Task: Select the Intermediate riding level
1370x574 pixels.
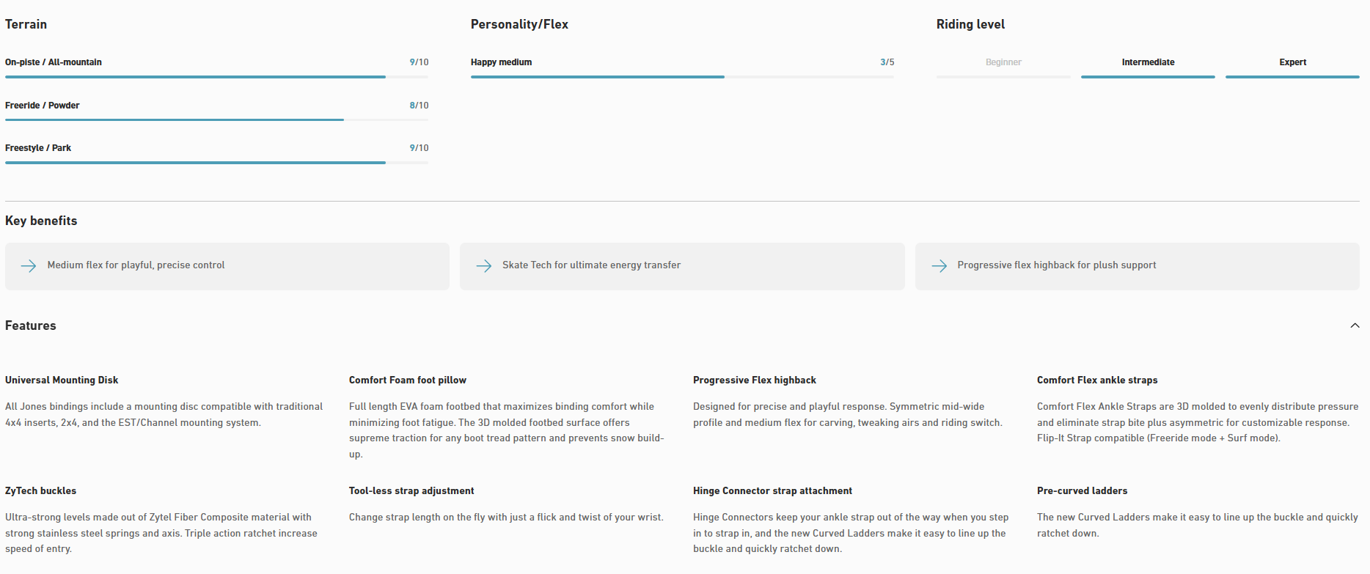Action: coord(1147,63)
